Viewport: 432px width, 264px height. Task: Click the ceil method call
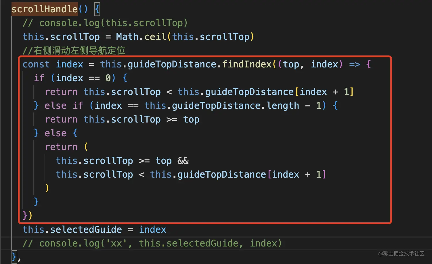pyautogui.click(x=155, y=37)
